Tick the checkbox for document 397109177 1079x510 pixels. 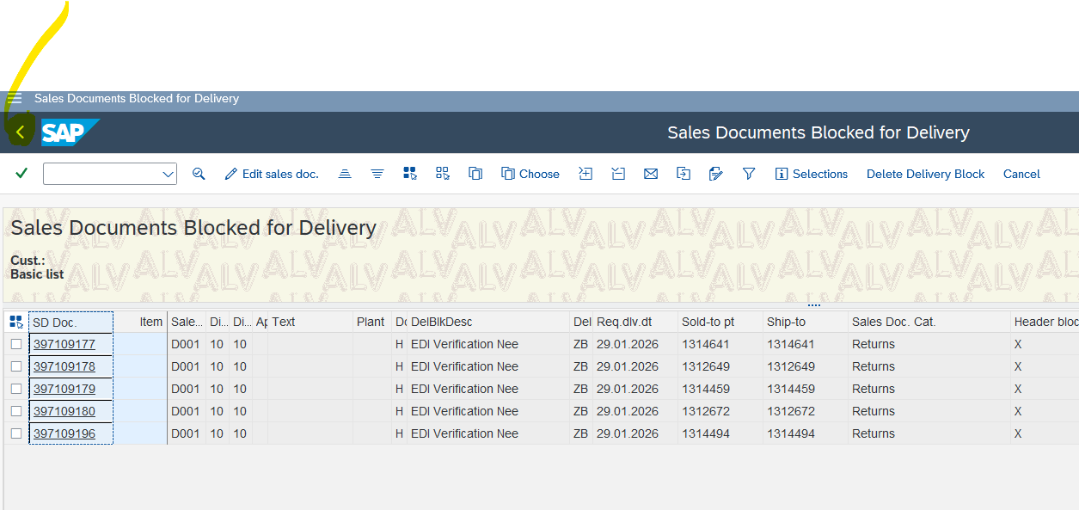tap(16, 344)
